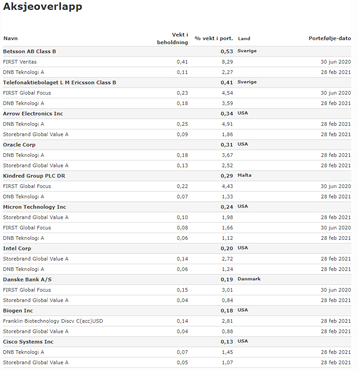This screenshot has width=358, height=371.
Task: Click the Sverige label in Betsson row
Action: [x=247, y=51]
